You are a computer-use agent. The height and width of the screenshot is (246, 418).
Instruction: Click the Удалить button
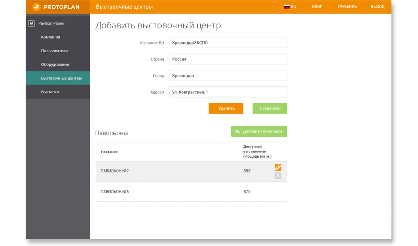(226, 108)
